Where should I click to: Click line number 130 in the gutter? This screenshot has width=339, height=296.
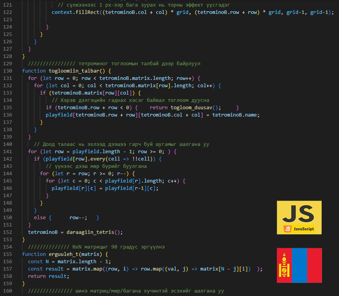point(8,71)
